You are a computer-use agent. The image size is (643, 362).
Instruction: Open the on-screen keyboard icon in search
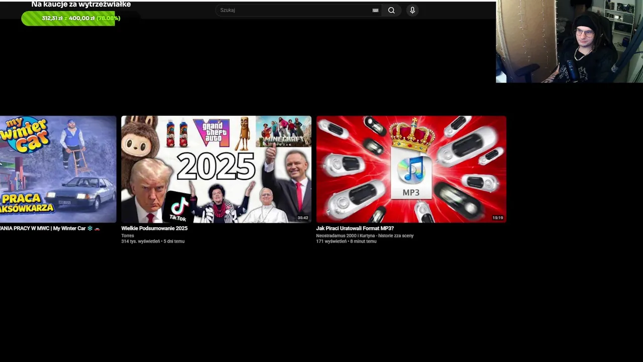click(375, 10)
